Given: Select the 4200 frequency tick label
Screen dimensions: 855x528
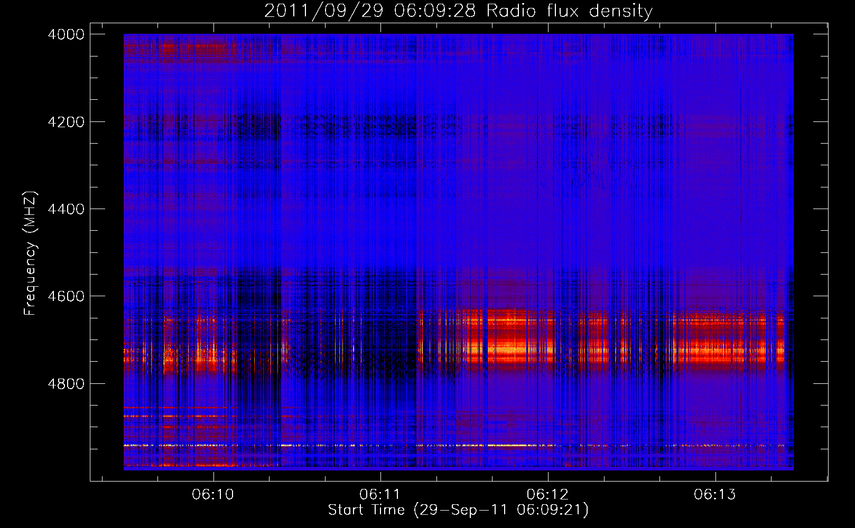Looking at the screenshot, I should click(x=66, y=122).
